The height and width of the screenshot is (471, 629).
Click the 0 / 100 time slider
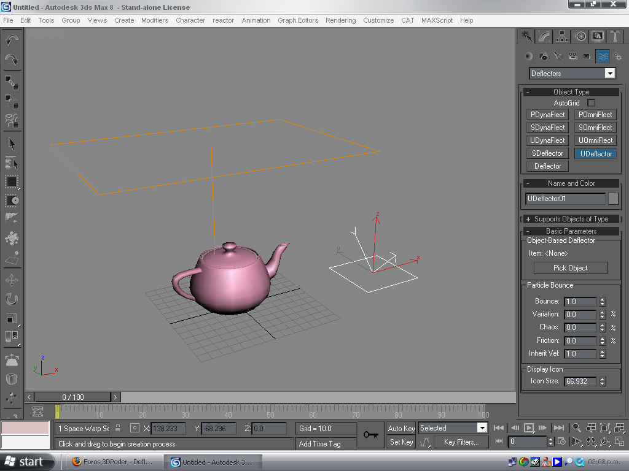point(72,397)
